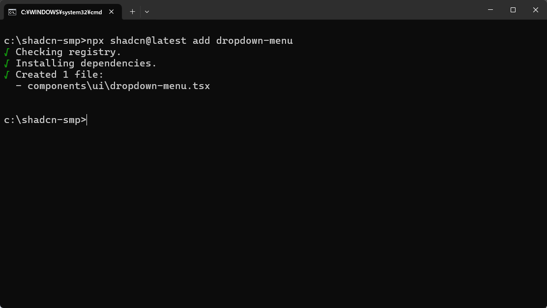The image size is (547, 308).
Task: Place cursor at the c:\shadcn-smp prompt
Action: (x=44, y=120)
